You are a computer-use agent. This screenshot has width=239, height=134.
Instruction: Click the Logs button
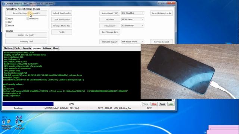(171, 104)
